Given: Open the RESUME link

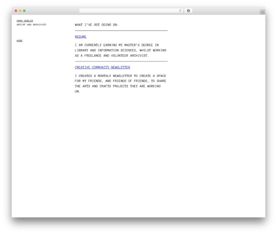Looking at the screenshot, I should click(80, 37).
